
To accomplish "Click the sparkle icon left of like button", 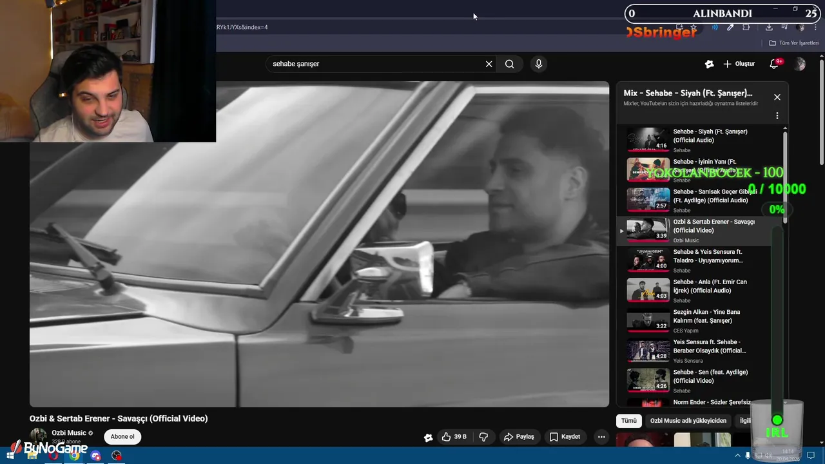I will pos(428,438).
